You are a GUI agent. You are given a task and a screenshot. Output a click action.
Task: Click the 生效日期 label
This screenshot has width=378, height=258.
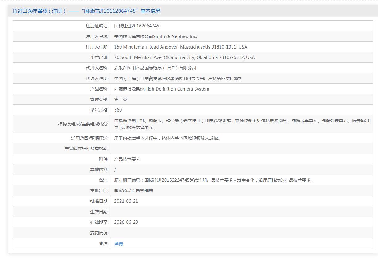click(99, 212)
